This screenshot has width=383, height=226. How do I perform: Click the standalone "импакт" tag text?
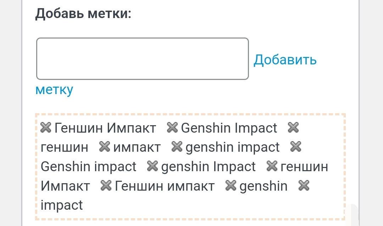click(137, 147)
